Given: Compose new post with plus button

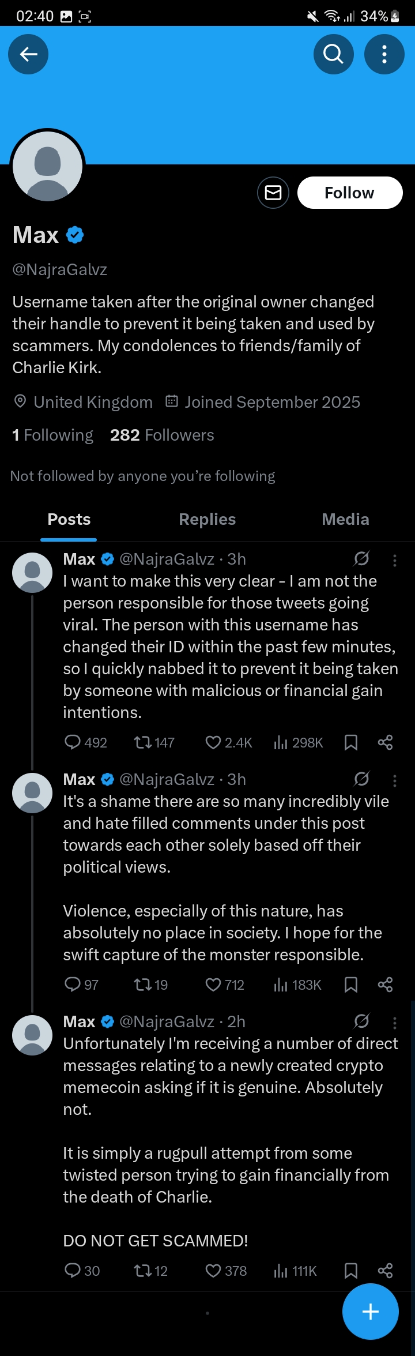Looking at the screenshot, I should tap(371, 1312).
